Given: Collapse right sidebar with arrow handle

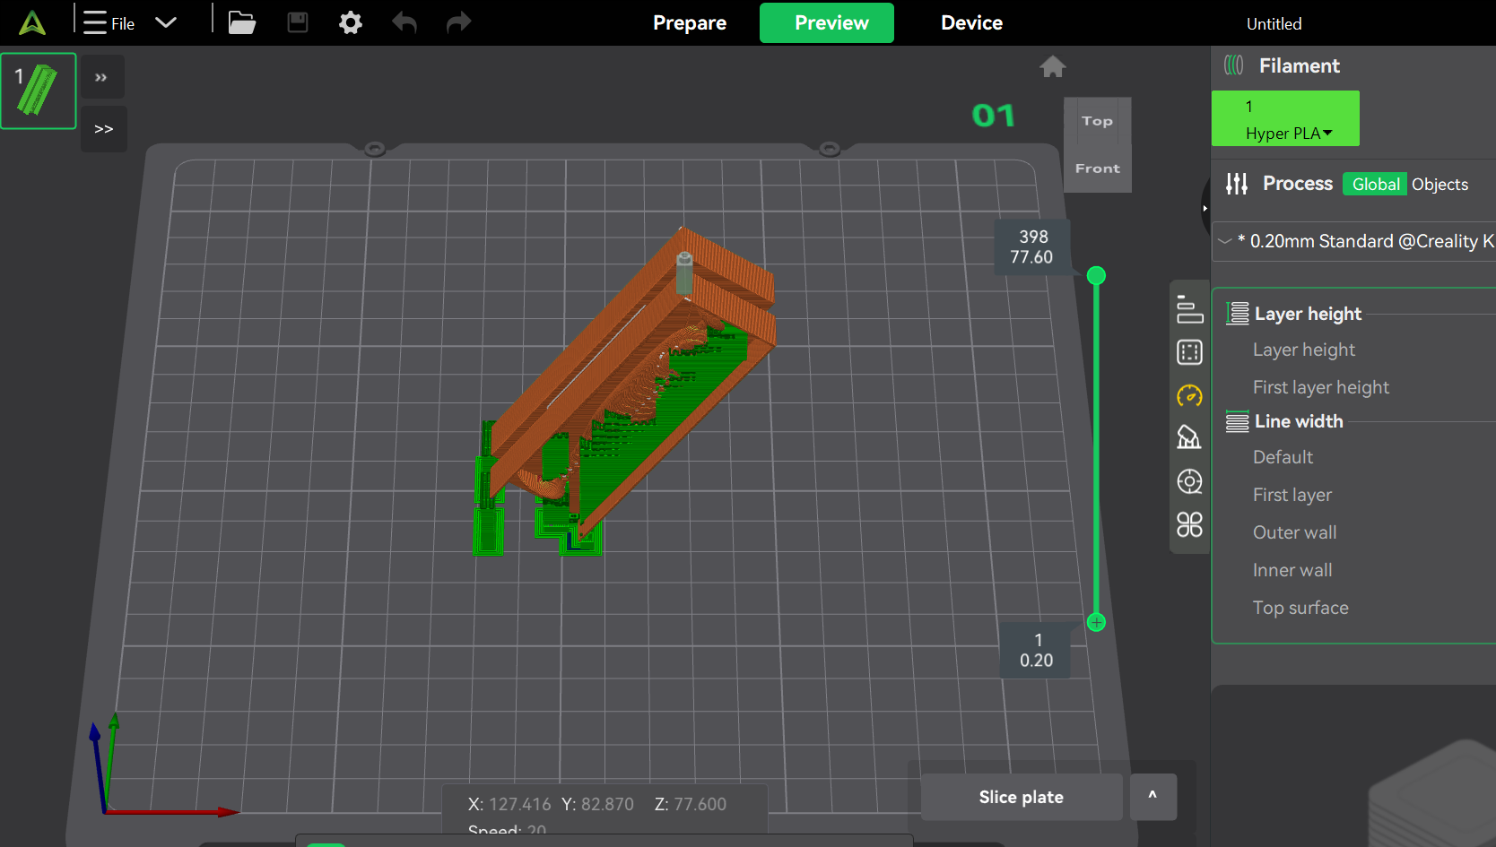Looking at the screenshot, I should [1205, 208].
